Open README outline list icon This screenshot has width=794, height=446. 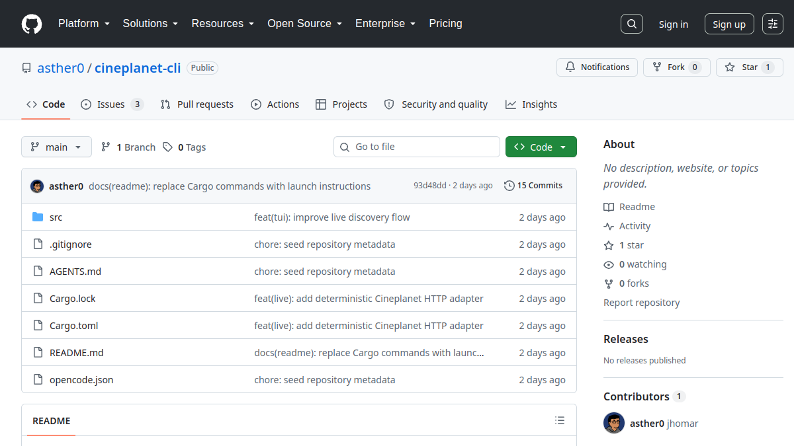tap(560, 421)
